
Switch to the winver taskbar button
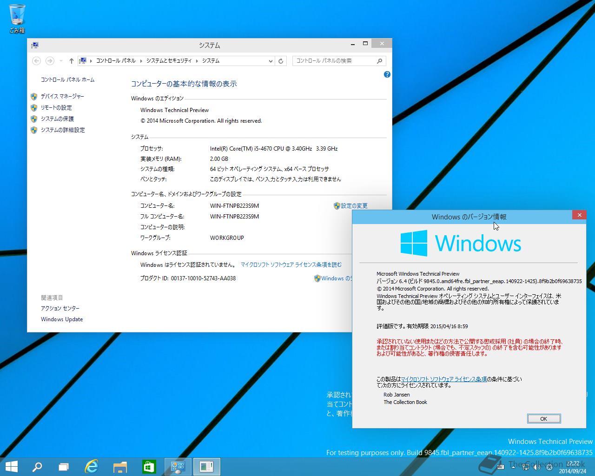pos(206,466)
